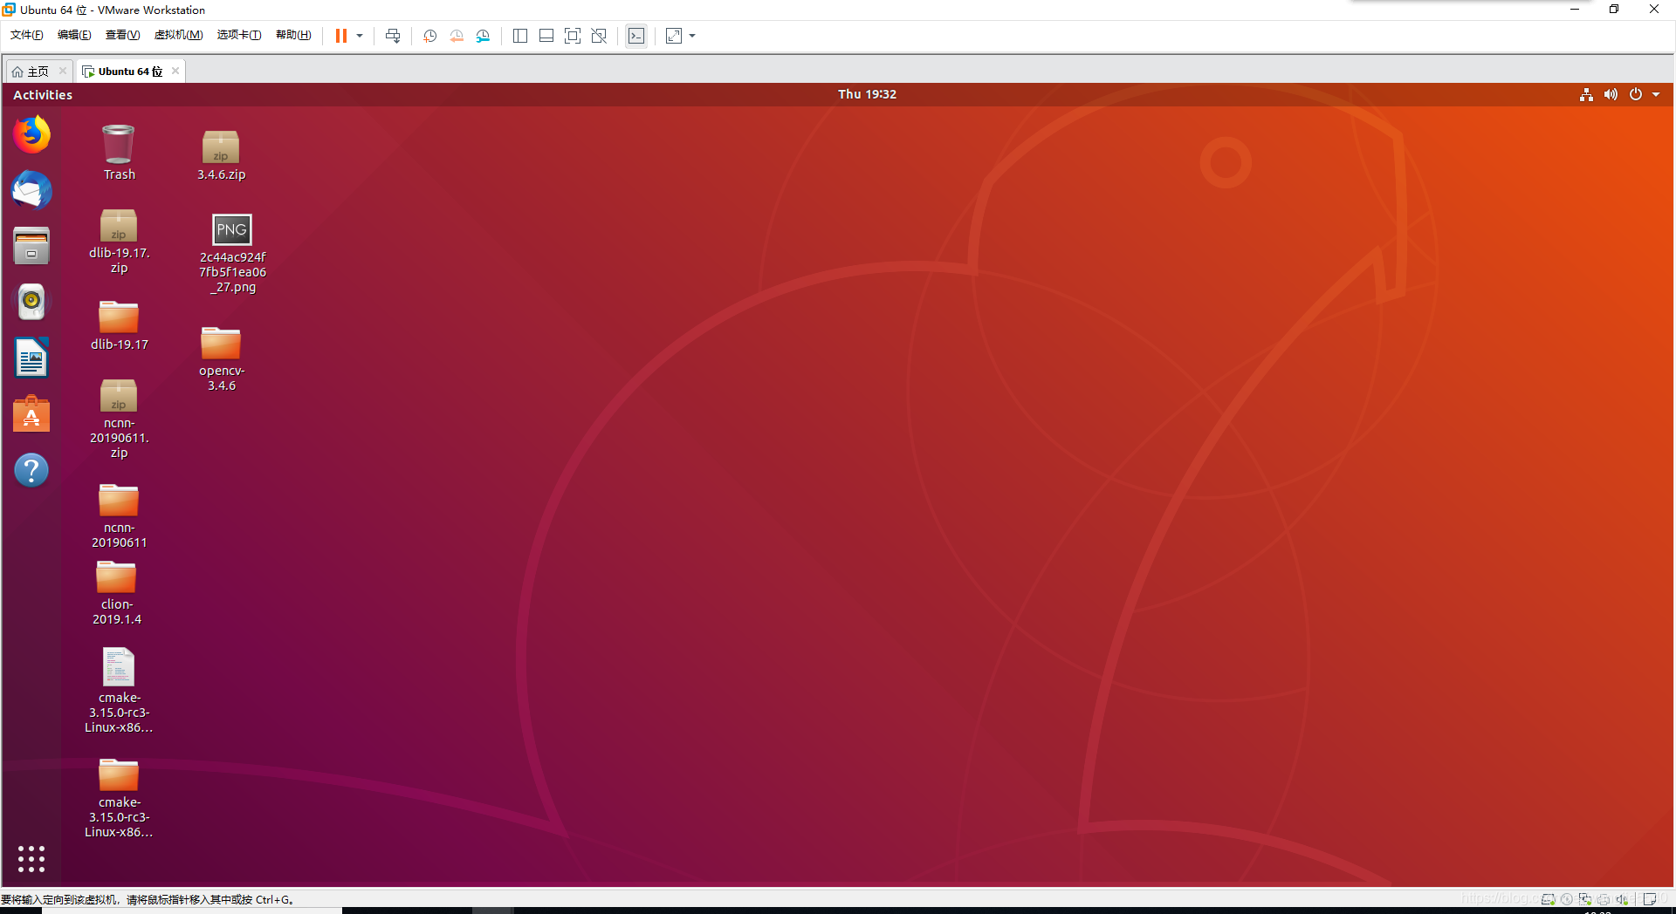The image size is (1676, 914).
Task: Open Ubuntu Software from the dock
Action: point(31,413)
